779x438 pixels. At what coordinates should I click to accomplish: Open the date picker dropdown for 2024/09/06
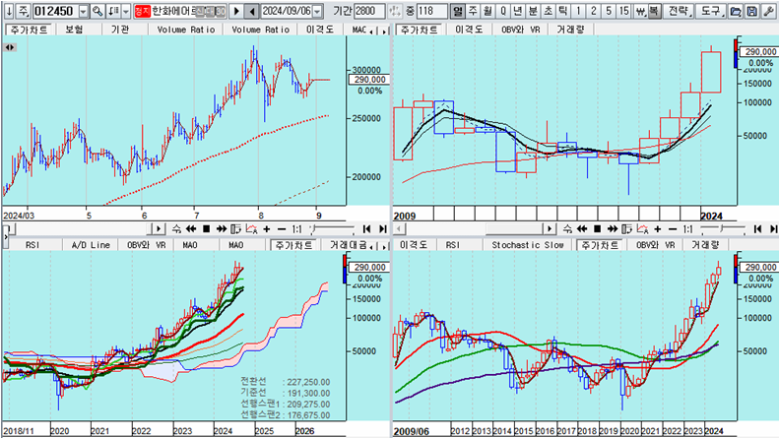click(x=318, y=11)
